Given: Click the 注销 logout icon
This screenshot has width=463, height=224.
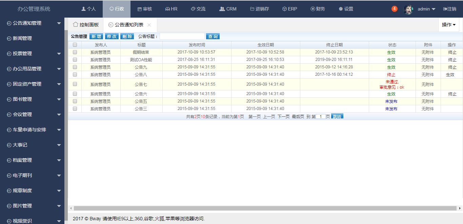Looking at the screenshot, I should point(445,9).
